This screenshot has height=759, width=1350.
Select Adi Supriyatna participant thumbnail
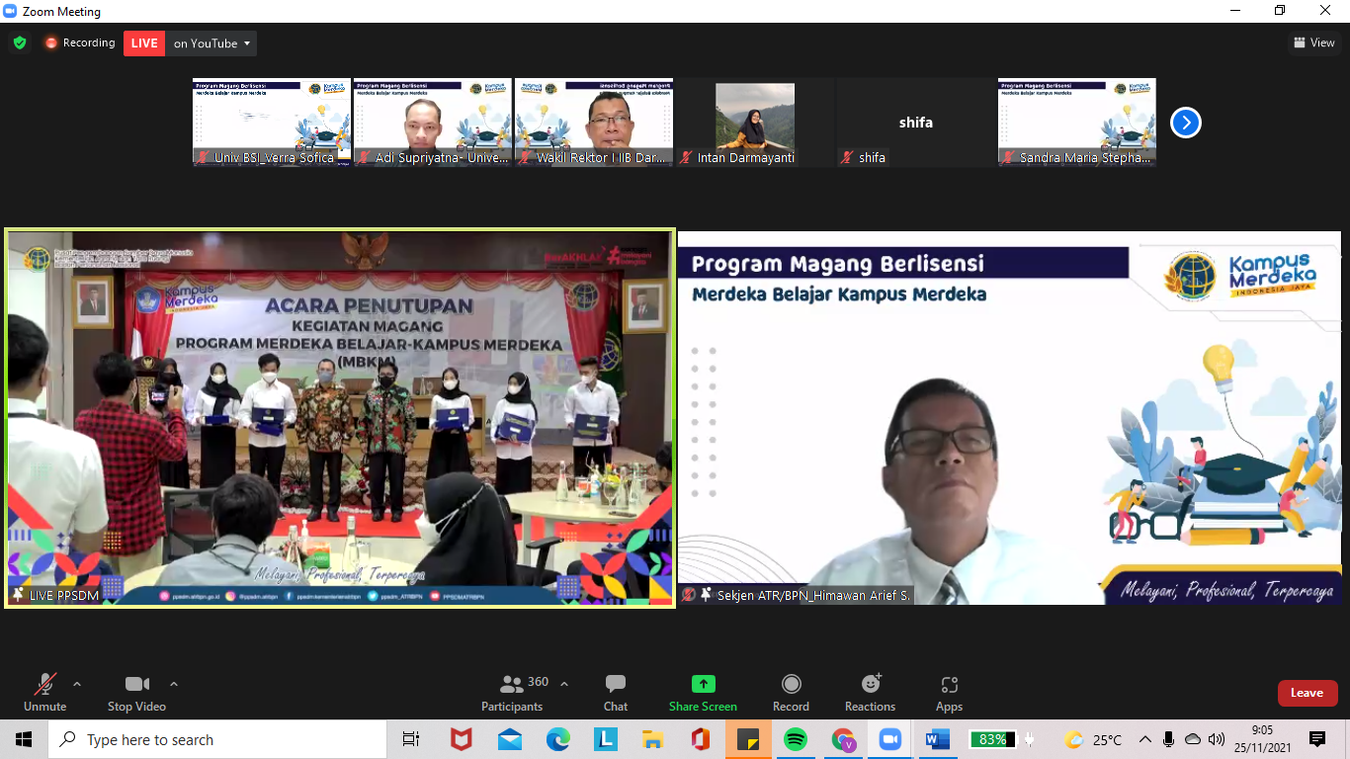coord(433,123)
